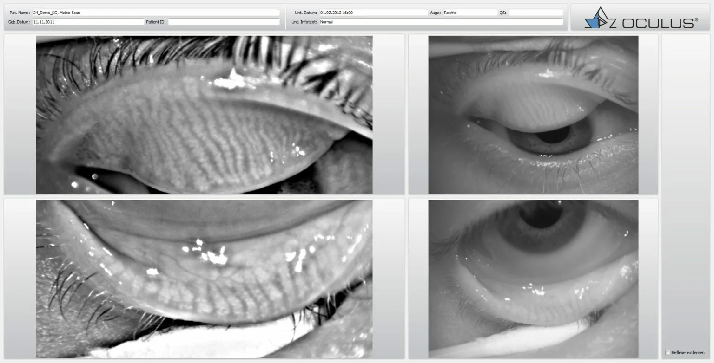Click the 'Auge:' label text
714x363 pixels.
(x=435, y=13)
